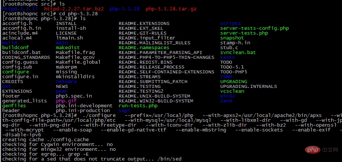This screenshot has width=342, height=162.
Task: Select the green README.namespaces entry
Action: click(x=144, y=48)
